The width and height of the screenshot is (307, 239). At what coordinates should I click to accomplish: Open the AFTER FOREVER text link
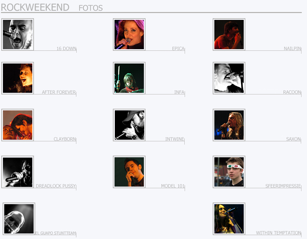tap(59, 92)
